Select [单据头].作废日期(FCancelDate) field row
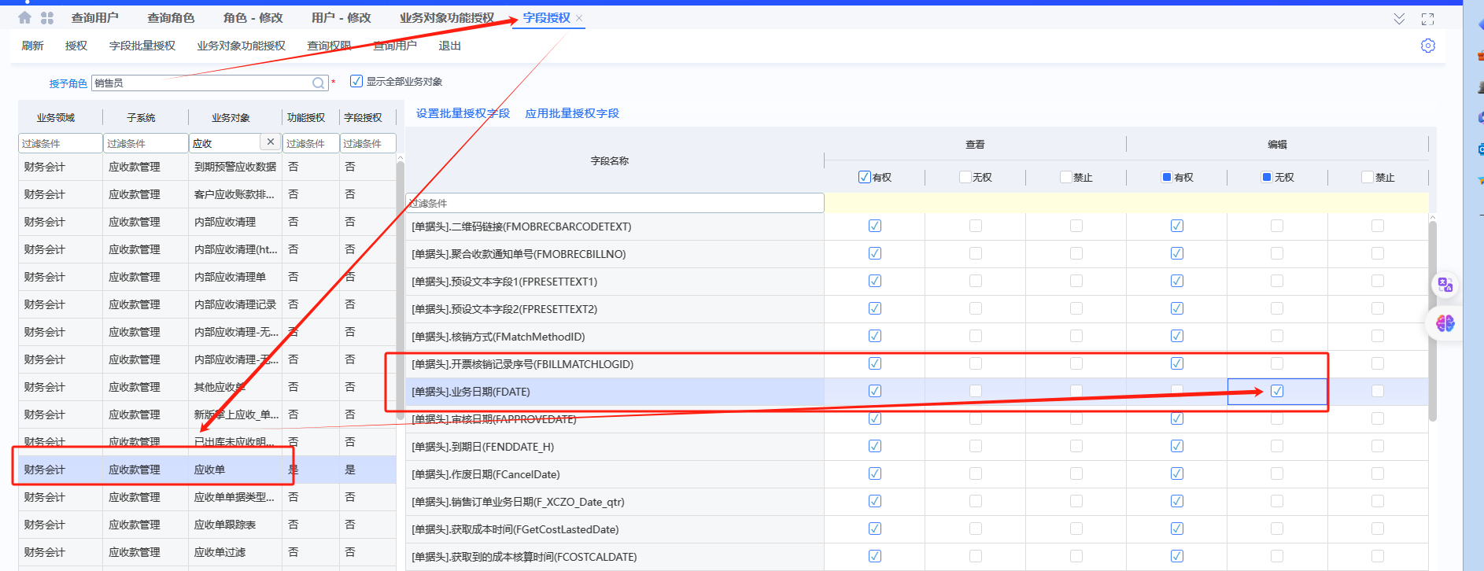The height and width of the screenshot is (571, 1484). pos(615,474)
